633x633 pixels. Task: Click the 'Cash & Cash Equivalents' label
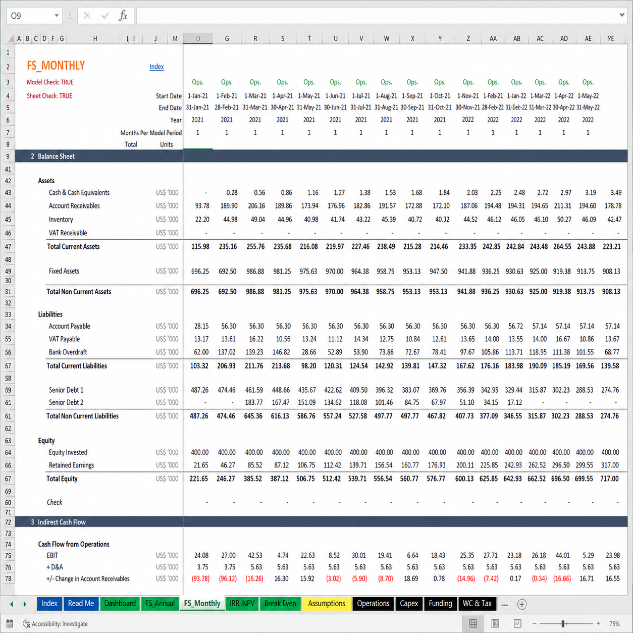pyautogui.click(x=79, y=193)
